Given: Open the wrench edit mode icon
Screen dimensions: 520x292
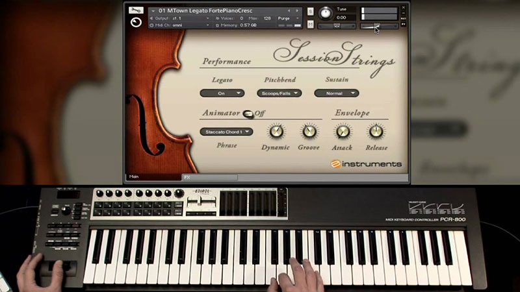Looking at the screenshot, I should coord(136,10).
